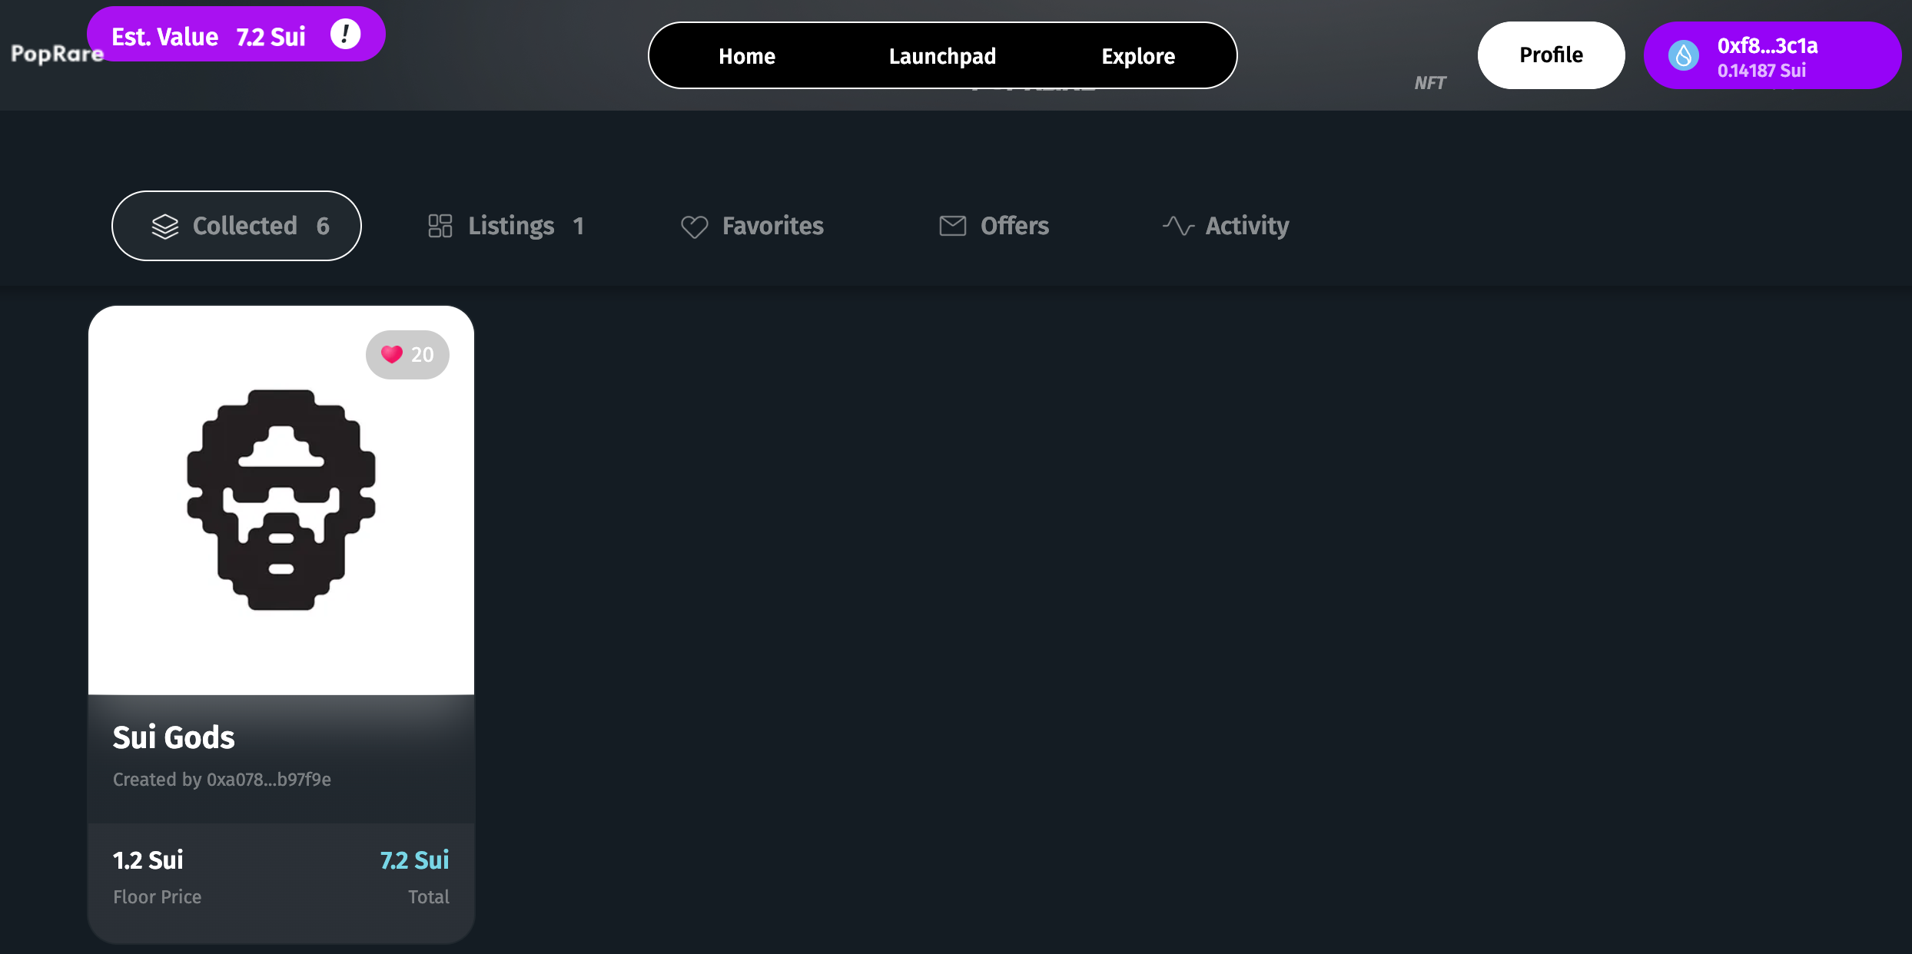The height and width of the screenshot is (954, 1912).
Task: Click the envelope Offers icon
Action: point(952,226)
